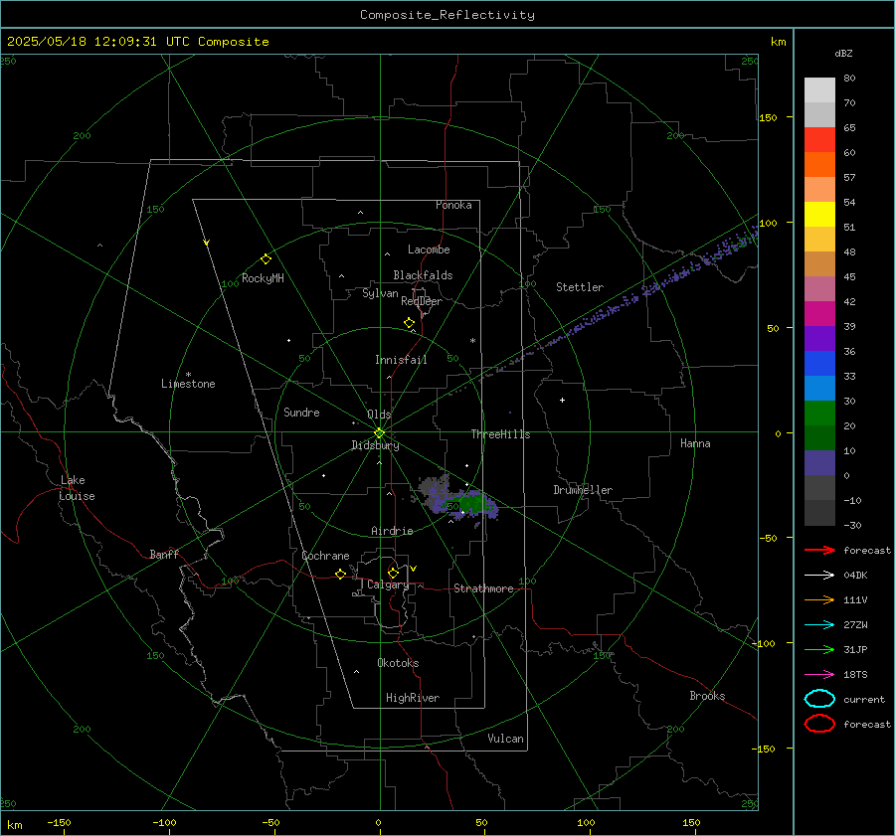Click the Didsbury town label
This screenshot has height=836, width=895.
tap(375, 445)
